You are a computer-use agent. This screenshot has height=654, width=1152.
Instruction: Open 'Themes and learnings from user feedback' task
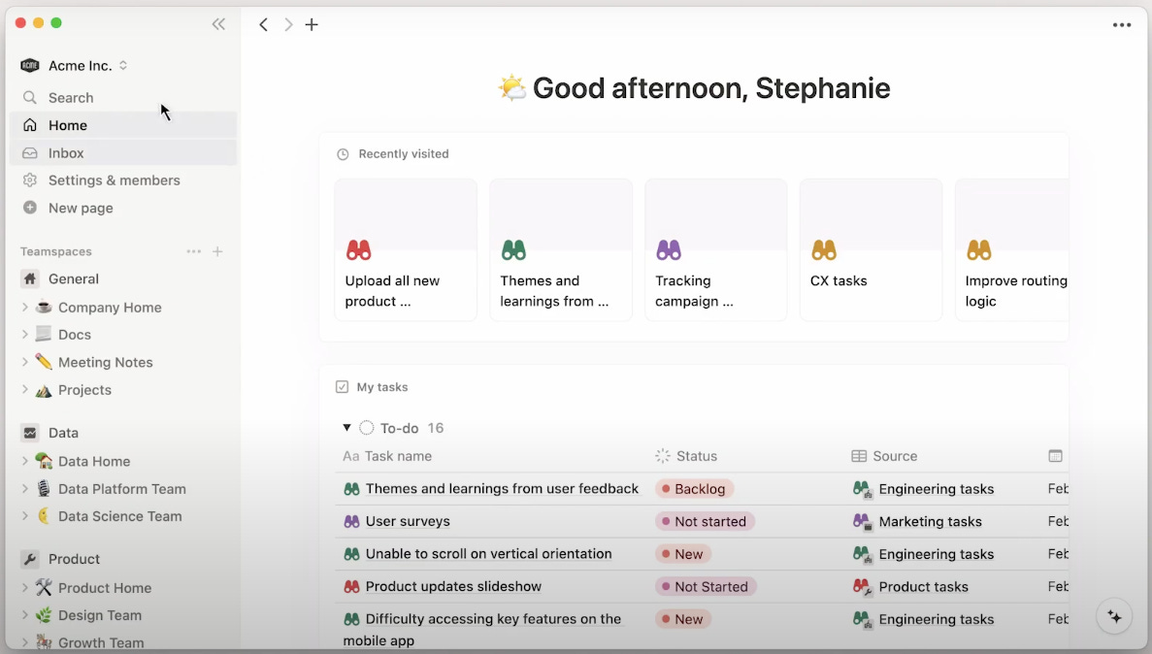pos(502,489)
